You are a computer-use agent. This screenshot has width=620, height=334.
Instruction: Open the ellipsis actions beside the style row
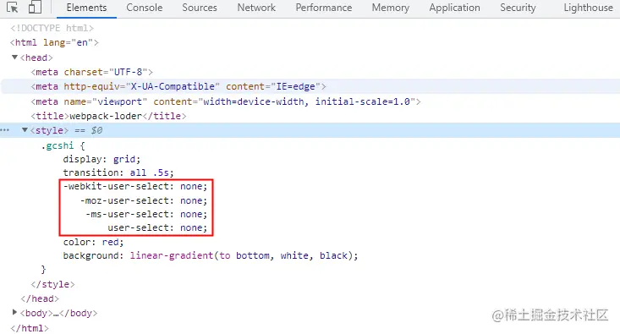pos(5,130)
